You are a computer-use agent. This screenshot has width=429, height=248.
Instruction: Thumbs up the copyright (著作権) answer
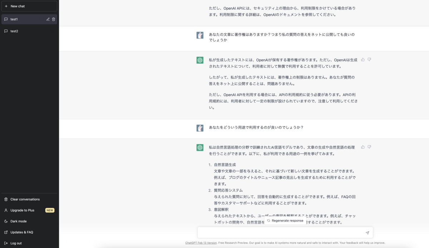coord(363,60)
